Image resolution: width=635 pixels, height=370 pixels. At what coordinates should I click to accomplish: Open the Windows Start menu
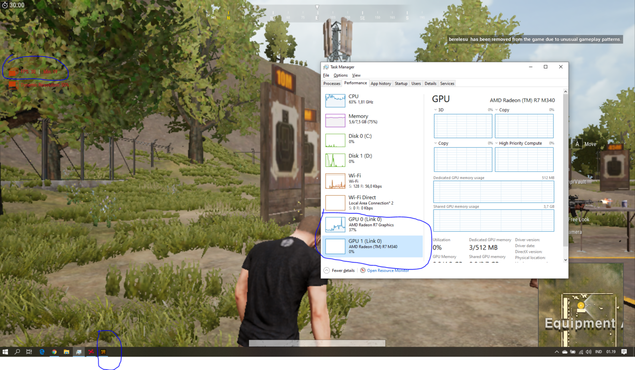point(5,352)
